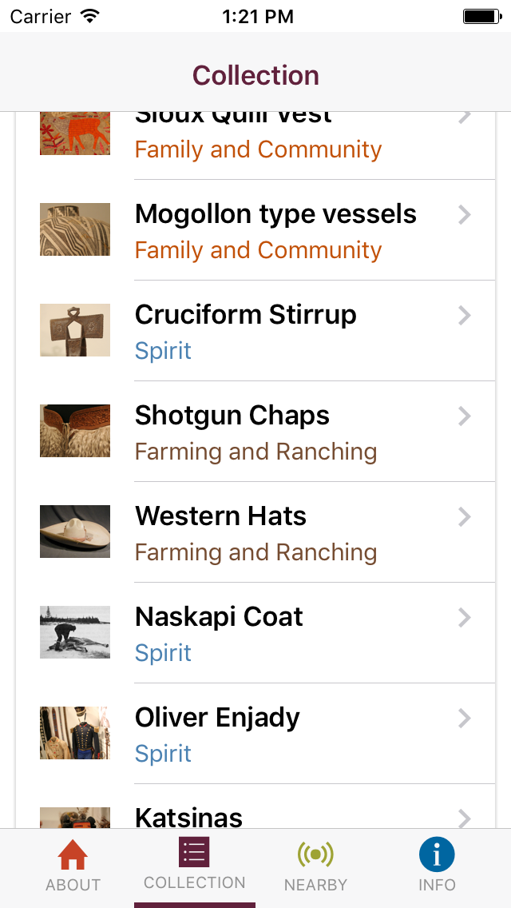Image resolution: width=511 pixels, height=908 pixels.
Task: Tap chevron on Naskapi Coat row
Action: coord(465,617)
